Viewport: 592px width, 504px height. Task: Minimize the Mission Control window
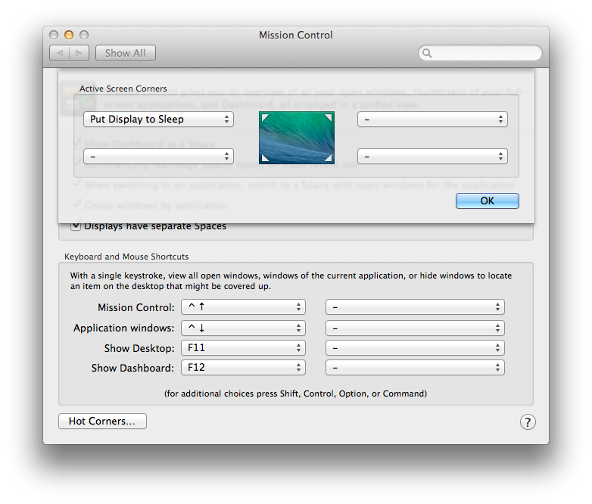[69, 35]
